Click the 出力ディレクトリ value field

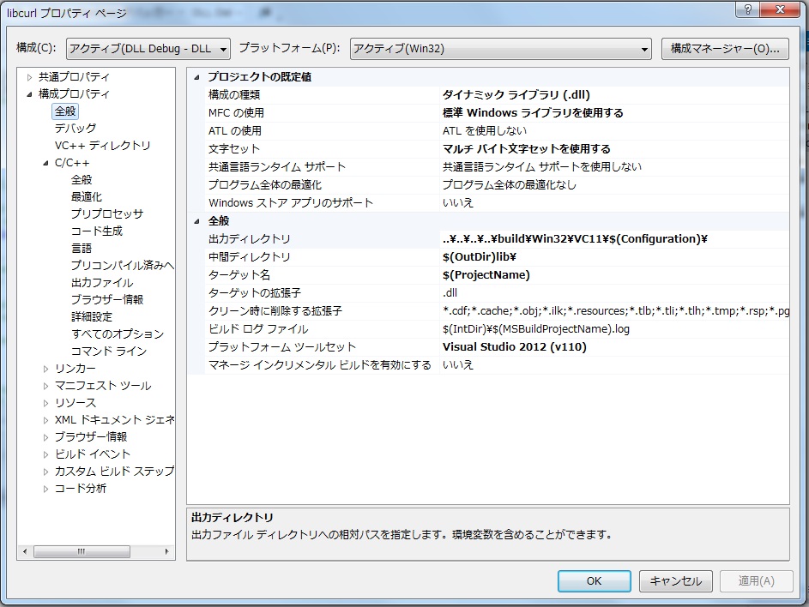pos(612,239)
